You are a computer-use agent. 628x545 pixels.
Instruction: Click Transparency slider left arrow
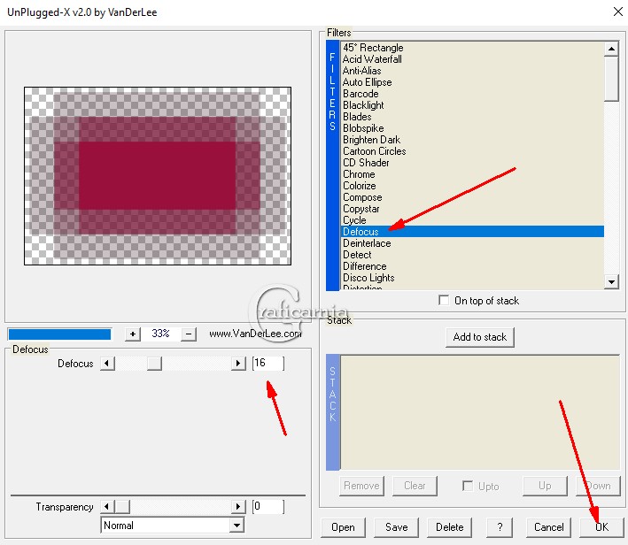tap(107, 507)
